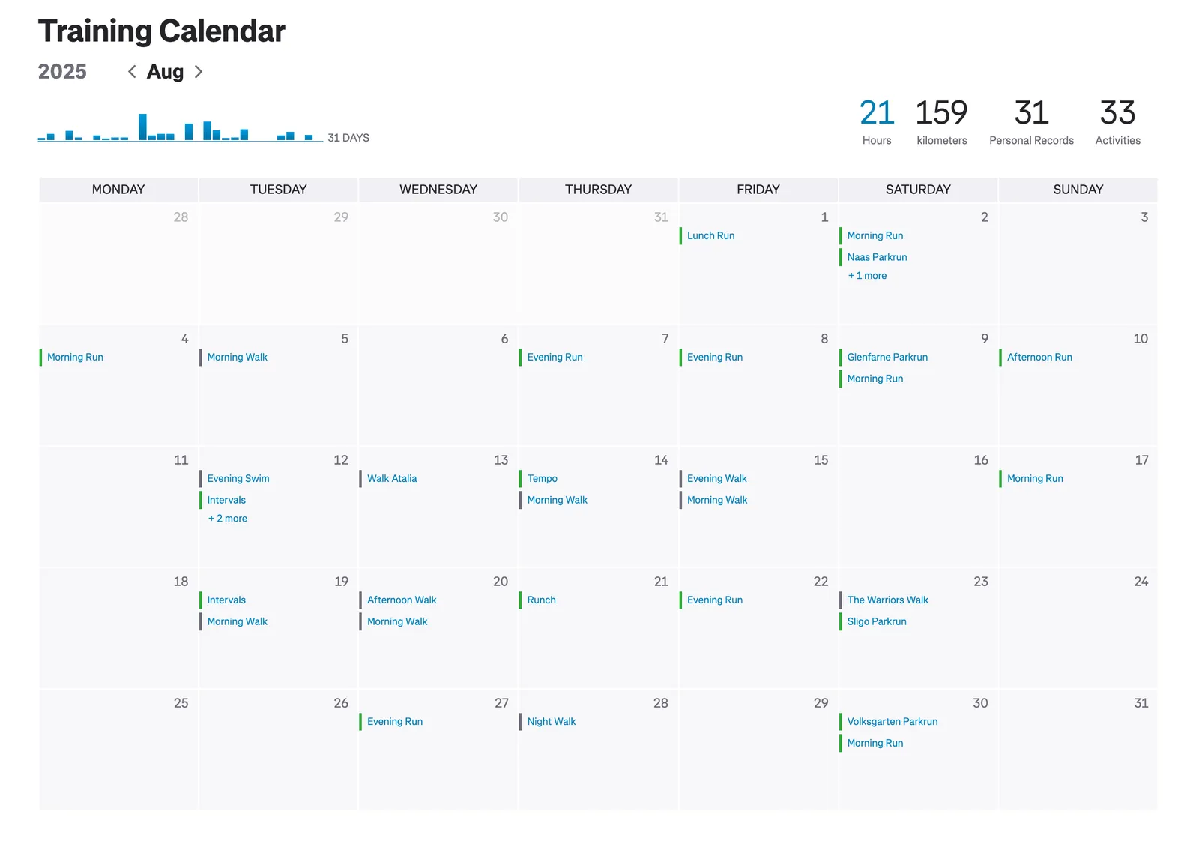Open Volksgarten Parkrun activity
The height and width of the screenshot is (847, 1199).
click(x=893, y=722)
